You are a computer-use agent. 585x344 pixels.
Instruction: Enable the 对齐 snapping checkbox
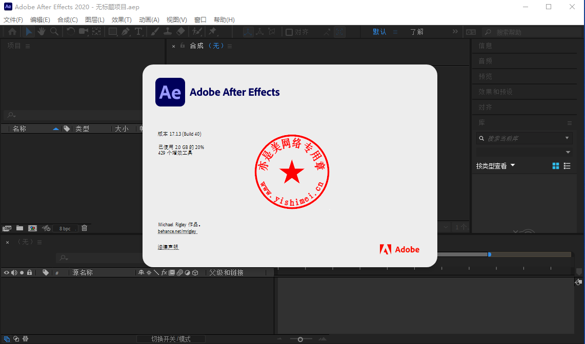pos(289,32)
